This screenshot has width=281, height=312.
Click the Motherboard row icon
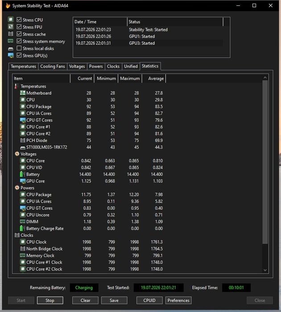tap(23, 93)
